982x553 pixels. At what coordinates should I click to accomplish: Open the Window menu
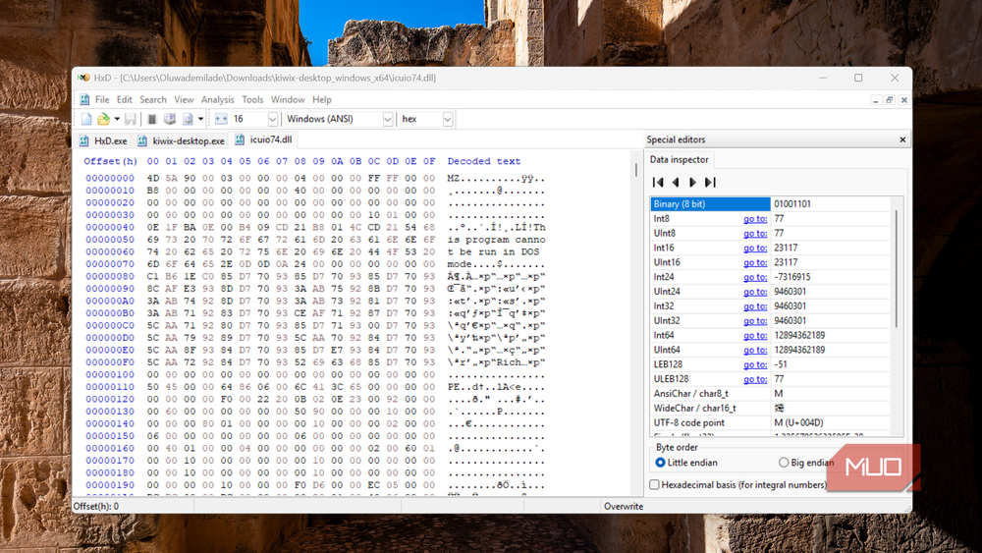tap(288, 99)
